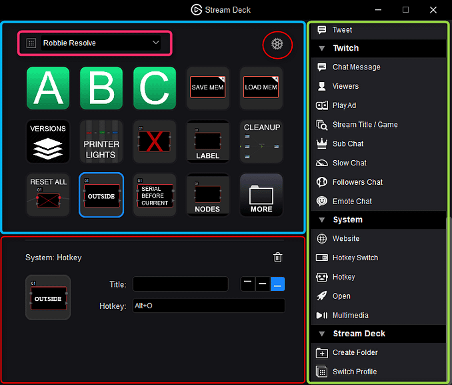Select the NODES key
Screen dimensions: 452x385
point(208,195)
